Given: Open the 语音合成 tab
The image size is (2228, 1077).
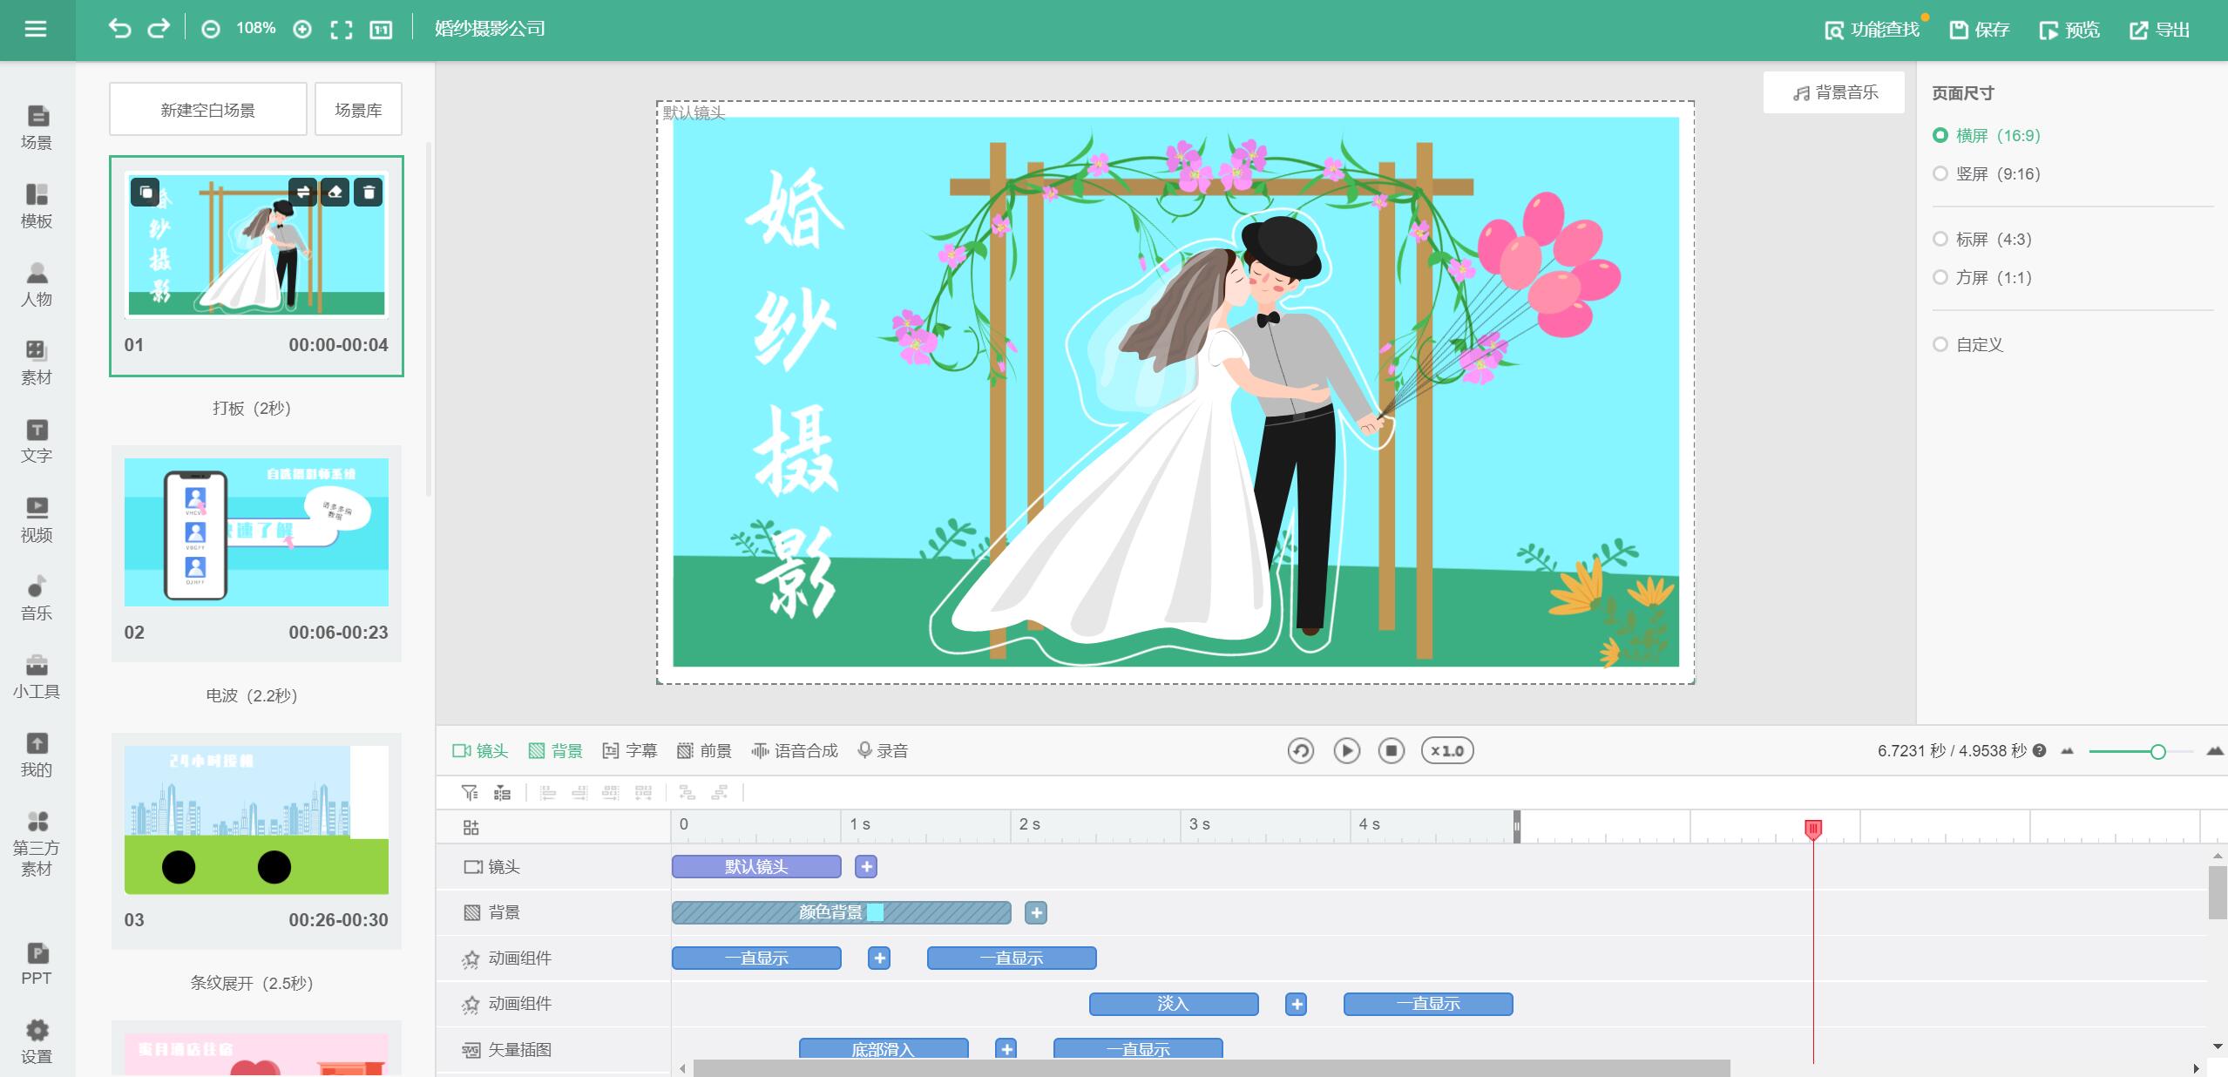Looking at the screenshot, I should point(795,750).
